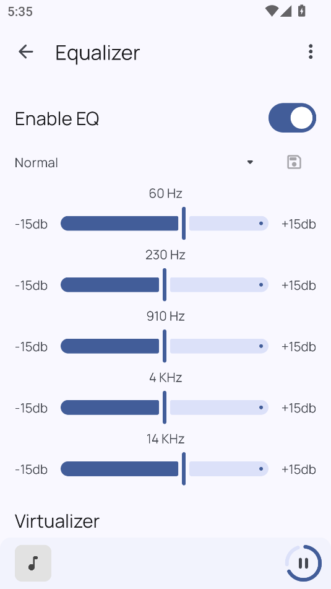Tap the Virtualizer section heading

pyautogui.click(x=57, y=521)
